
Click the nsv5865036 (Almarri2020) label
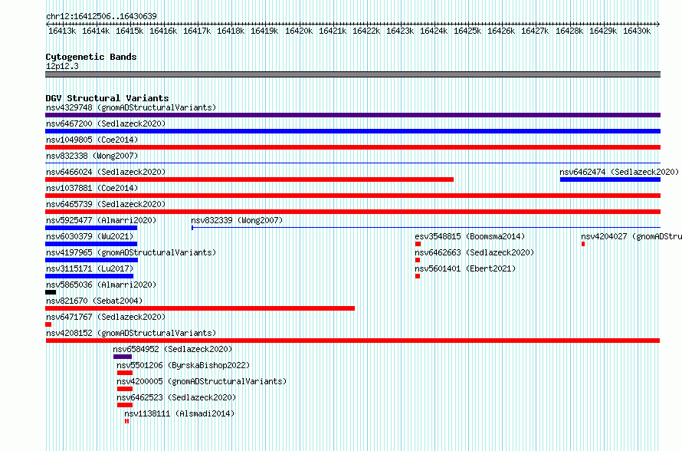(101, 285)
